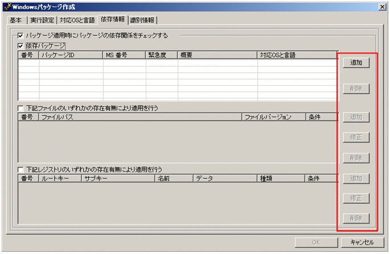Click the サブキー column header
Viewport: 390px width, 254px height.
point(118,178)
